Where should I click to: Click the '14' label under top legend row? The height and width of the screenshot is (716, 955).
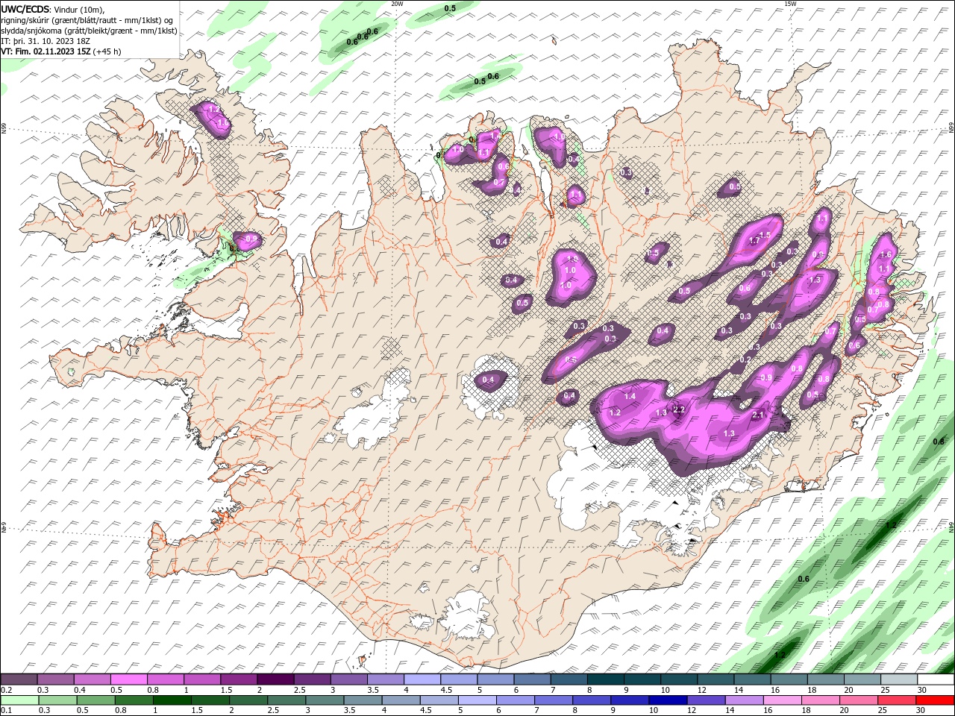click(x=739, y=690)
